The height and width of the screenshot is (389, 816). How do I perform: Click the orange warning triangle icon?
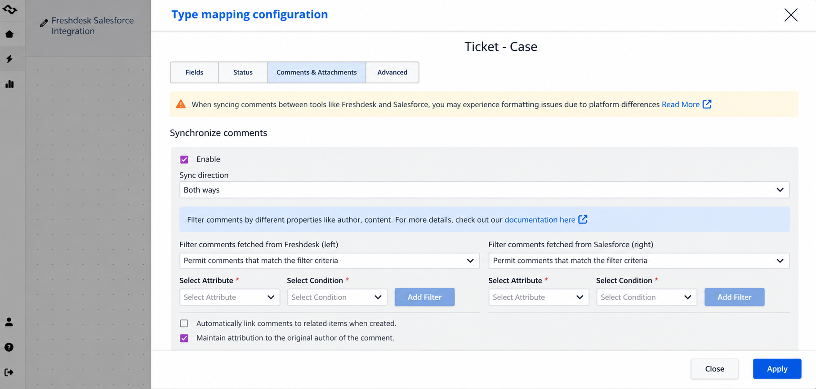[181, 104]
